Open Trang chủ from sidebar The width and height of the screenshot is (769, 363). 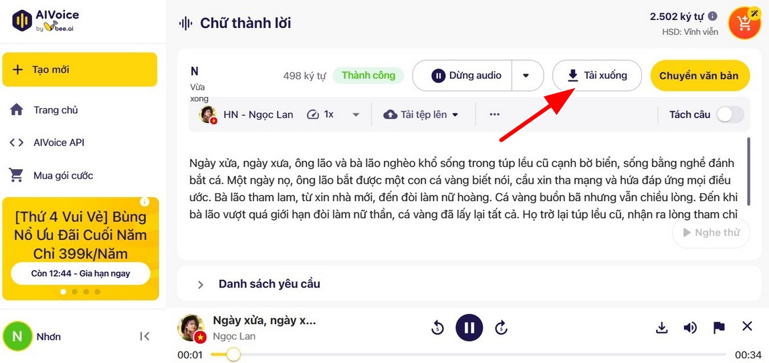click(x=56, y=110)
